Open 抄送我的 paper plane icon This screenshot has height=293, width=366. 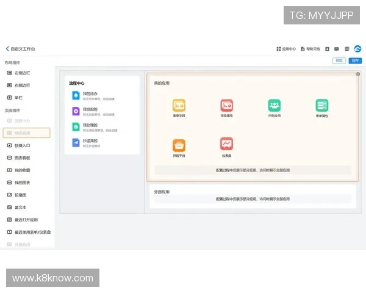click(76, 142)
